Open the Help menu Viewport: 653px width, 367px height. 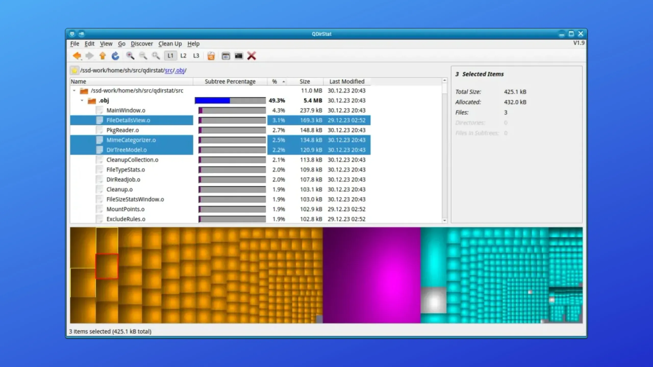point(193,44)
